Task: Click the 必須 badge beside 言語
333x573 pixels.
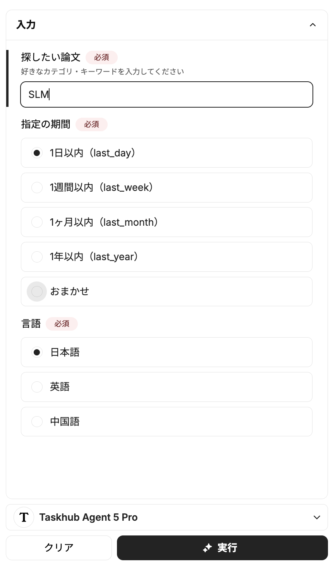Action: click(x=62, y=324)
